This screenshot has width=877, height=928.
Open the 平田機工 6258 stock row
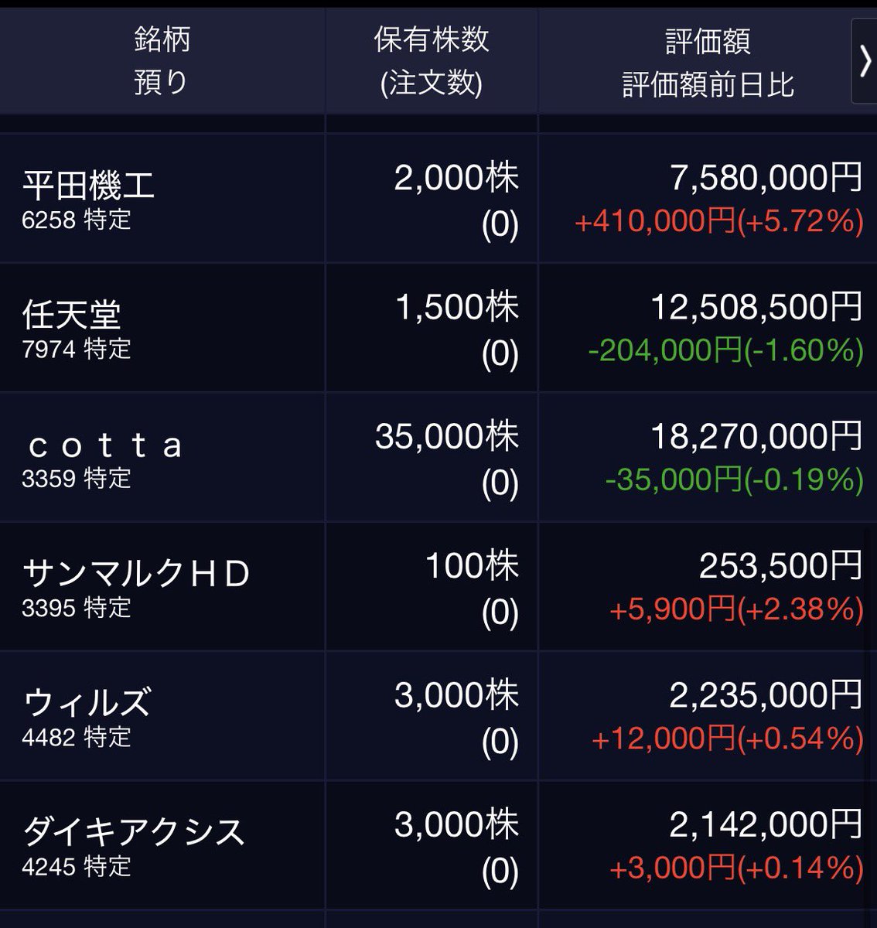point(438,199)
